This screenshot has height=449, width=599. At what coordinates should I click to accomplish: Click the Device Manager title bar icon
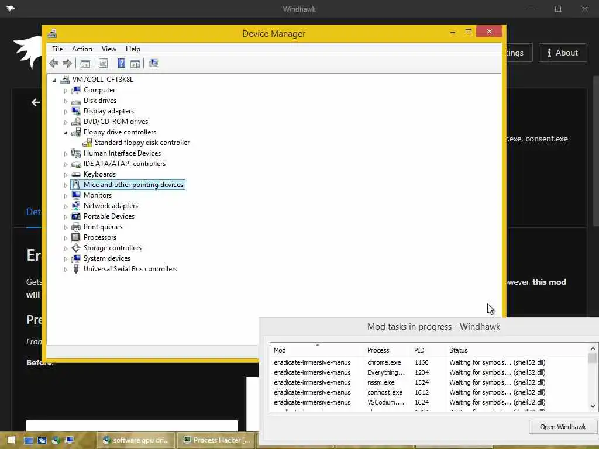pyautogui.click(x=52, y=33)
